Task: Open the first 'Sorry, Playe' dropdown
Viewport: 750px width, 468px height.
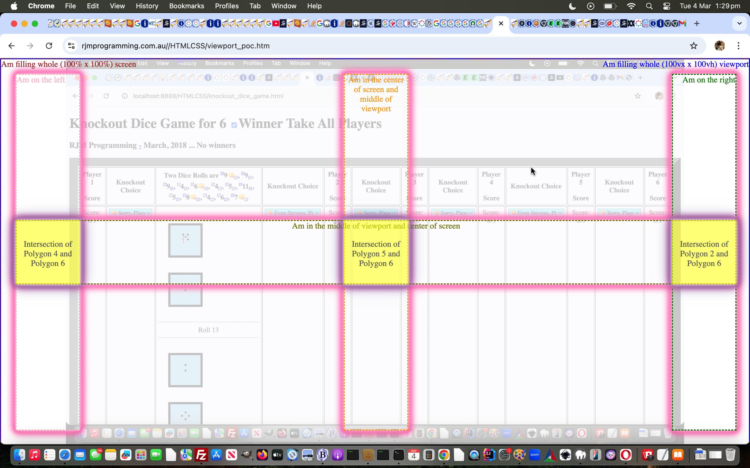Action: [130, 213]
